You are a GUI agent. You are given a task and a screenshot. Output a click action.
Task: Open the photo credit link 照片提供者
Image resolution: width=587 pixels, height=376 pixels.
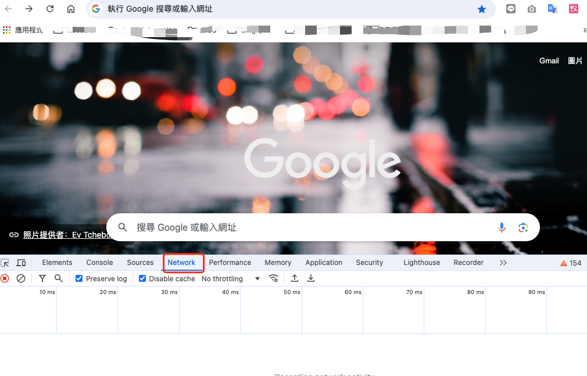point(67,235)
